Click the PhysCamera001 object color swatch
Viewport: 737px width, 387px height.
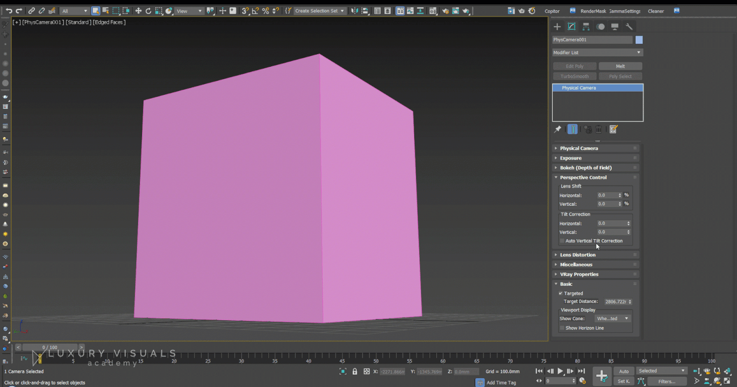pyautogui.click(x=638, y=40)
